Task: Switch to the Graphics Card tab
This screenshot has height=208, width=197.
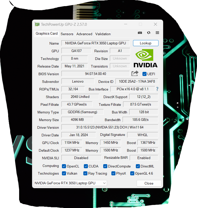Action: pyautogui.click(x=47, y=34)
